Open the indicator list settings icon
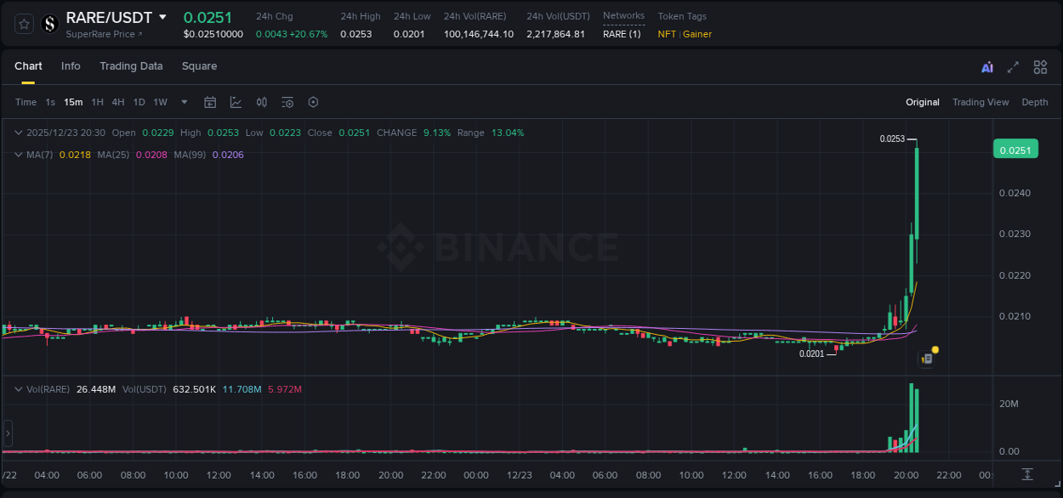This screenshot has width=1063, height=498. click(x=287, y=102)
